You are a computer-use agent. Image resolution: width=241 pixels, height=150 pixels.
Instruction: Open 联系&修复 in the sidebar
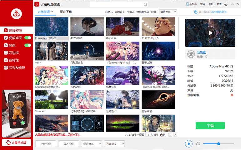coord(14,68)
